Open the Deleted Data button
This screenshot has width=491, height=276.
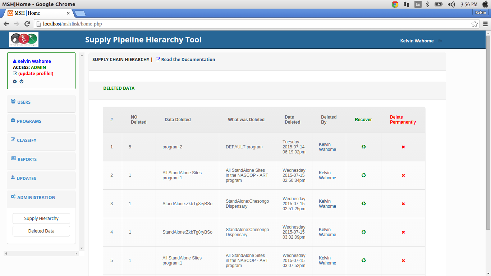[41, 231]
